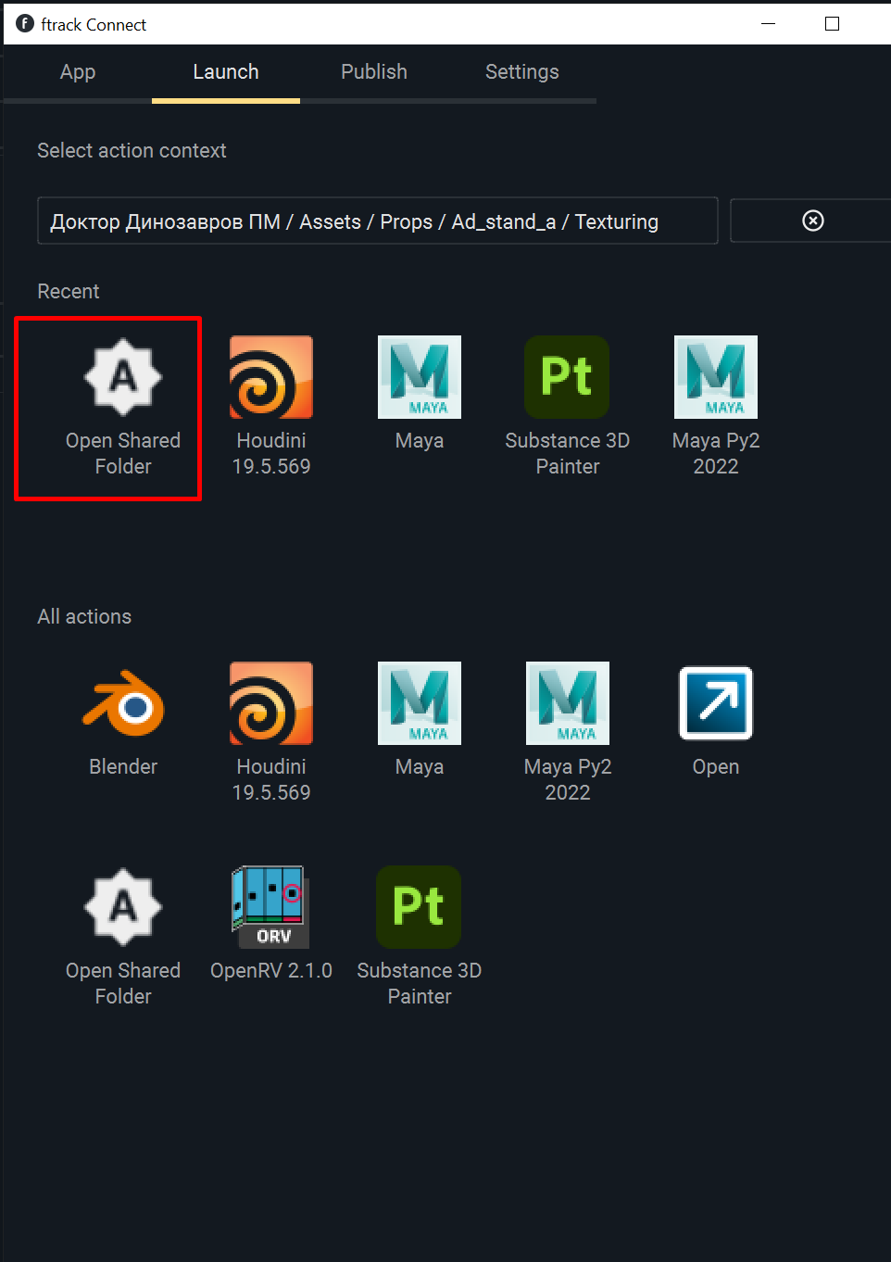Click the 'All actions' section heading
Image resolution: width=891 pixels, height=1262 pixels.
click(84, 617)
